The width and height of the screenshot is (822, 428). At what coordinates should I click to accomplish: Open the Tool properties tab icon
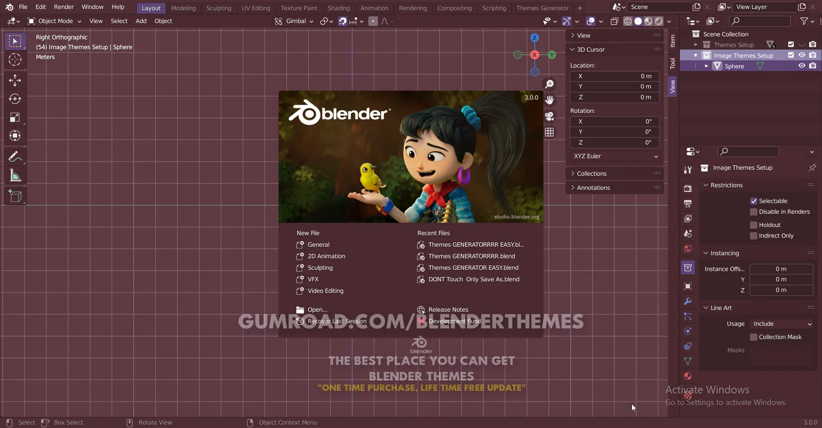[x=688, y=170]
